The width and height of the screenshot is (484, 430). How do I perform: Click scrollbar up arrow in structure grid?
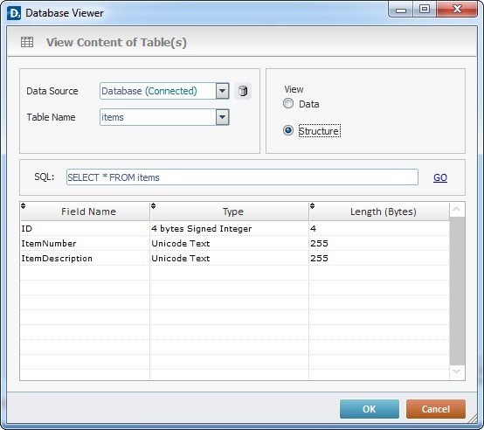coord(457,210)
